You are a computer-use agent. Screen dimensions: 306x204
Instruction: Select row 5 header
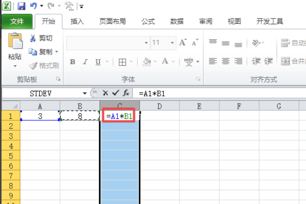pyautogui.click(x=11, y=156)
